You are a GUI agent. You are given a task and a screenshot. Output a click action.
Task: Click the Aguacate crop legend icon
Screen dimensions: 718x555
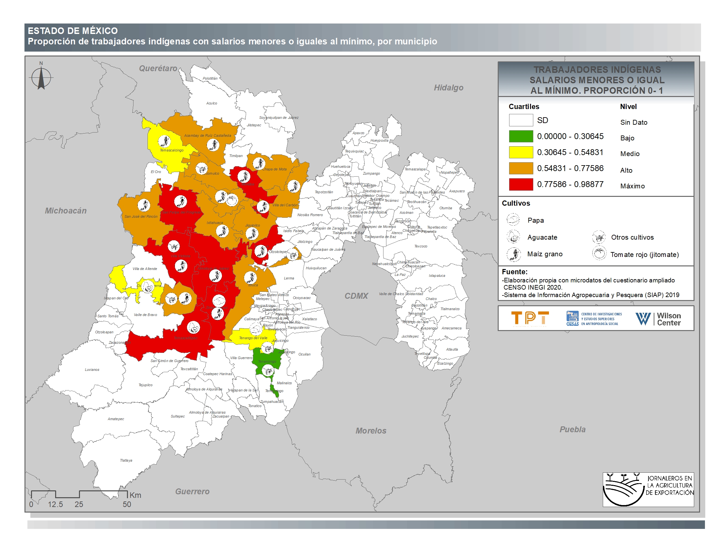[x=513, y=236]
